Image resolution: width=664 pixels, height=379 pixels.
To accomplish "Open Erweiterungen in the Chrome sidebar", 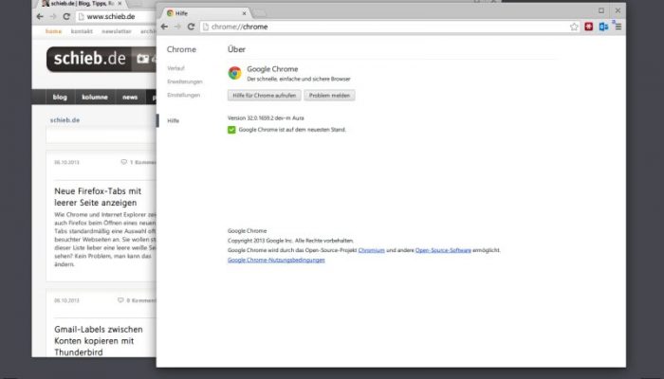I will point(185,81).
